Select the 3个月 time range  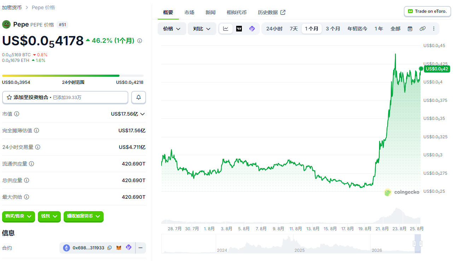pos(333,29)
